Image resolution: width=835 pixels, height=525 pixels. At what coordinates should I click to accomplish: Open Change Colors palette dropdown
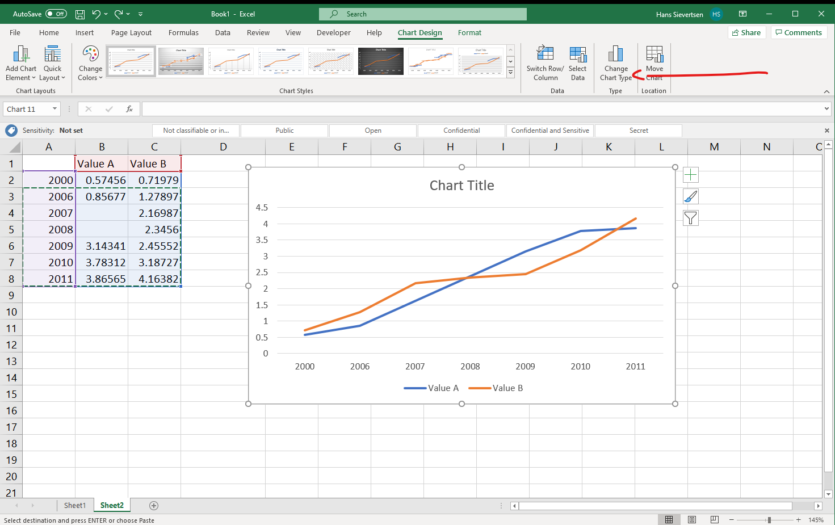click(x=90, y=64)
